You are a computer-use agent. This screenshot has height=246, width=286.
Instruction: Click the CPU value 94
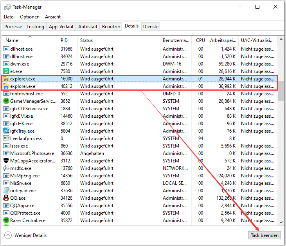(201, 138)
